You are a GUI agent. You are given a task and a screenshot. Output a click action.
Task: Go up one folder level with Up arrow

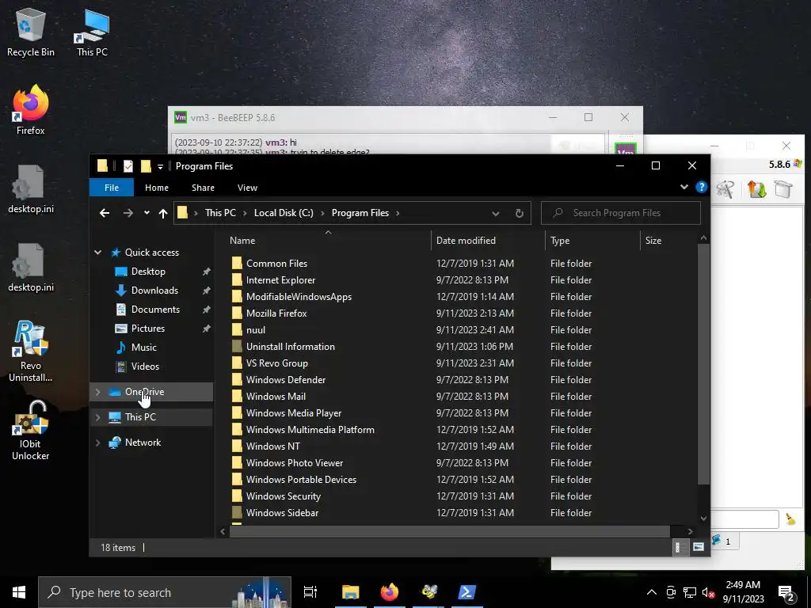[x=163, y=213]
